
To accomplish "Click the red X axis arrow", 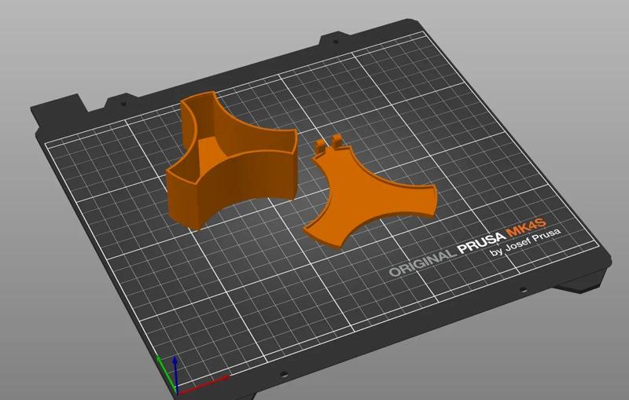I will pos(204,384).
